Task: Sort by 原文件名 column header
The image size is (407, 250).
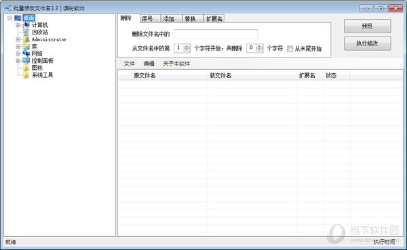Action: tap(163, 75)
